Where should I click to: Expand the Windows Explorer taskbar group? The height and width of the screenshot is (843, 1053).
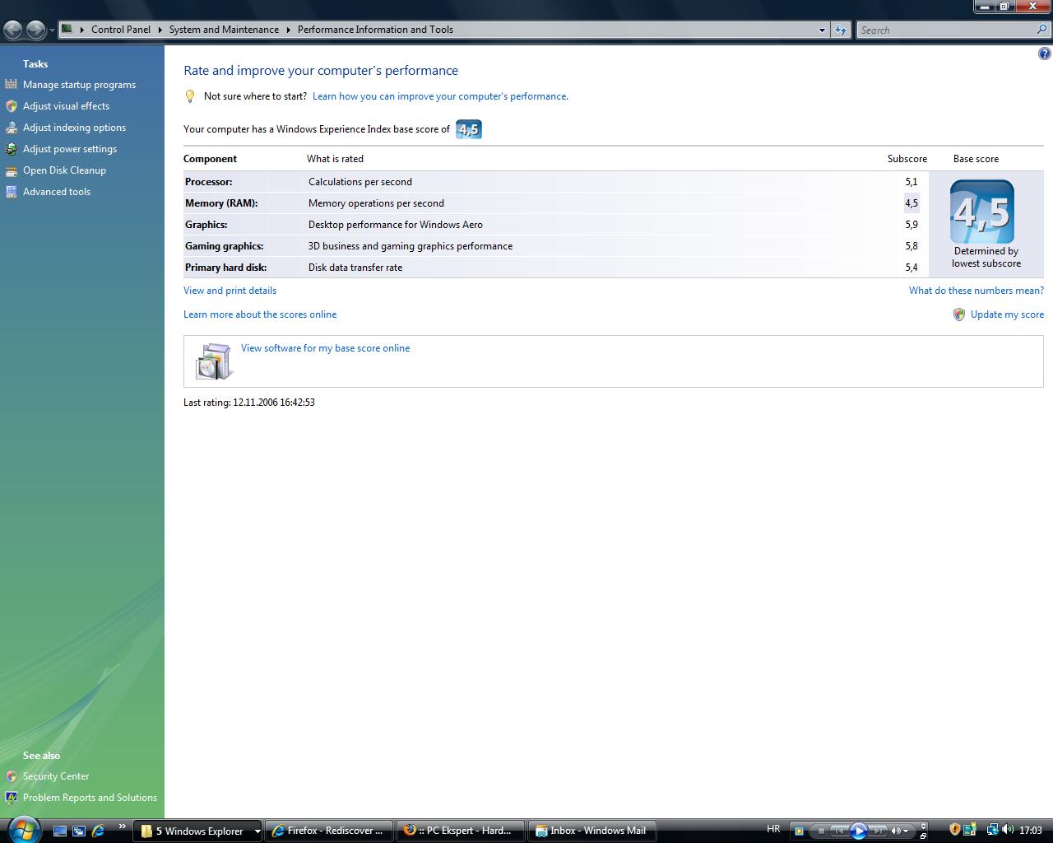pos(257,831)
